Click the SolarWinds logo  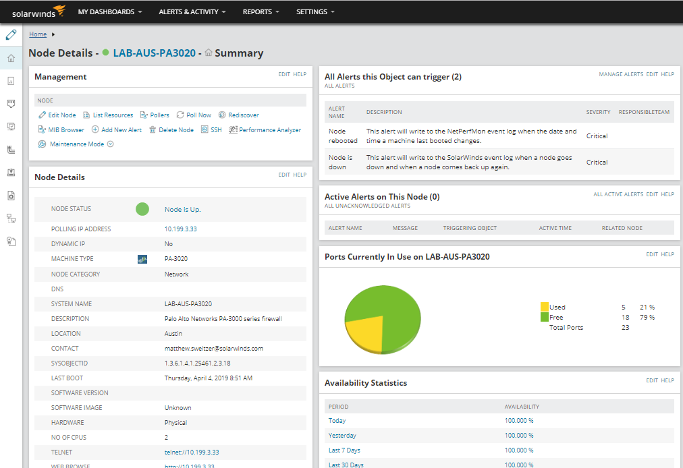point(38,11)
